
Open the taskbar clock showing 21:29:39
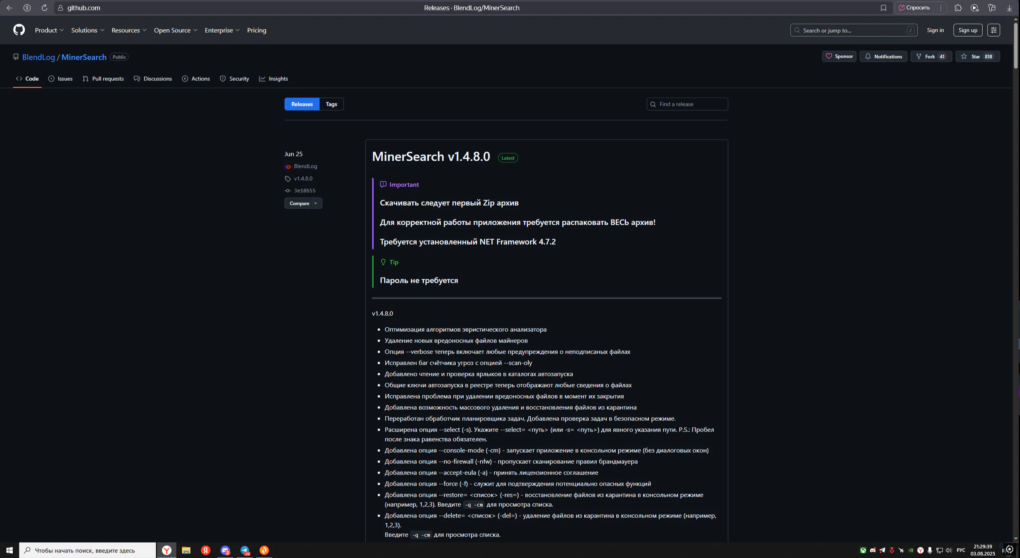[x=983, y=550]
